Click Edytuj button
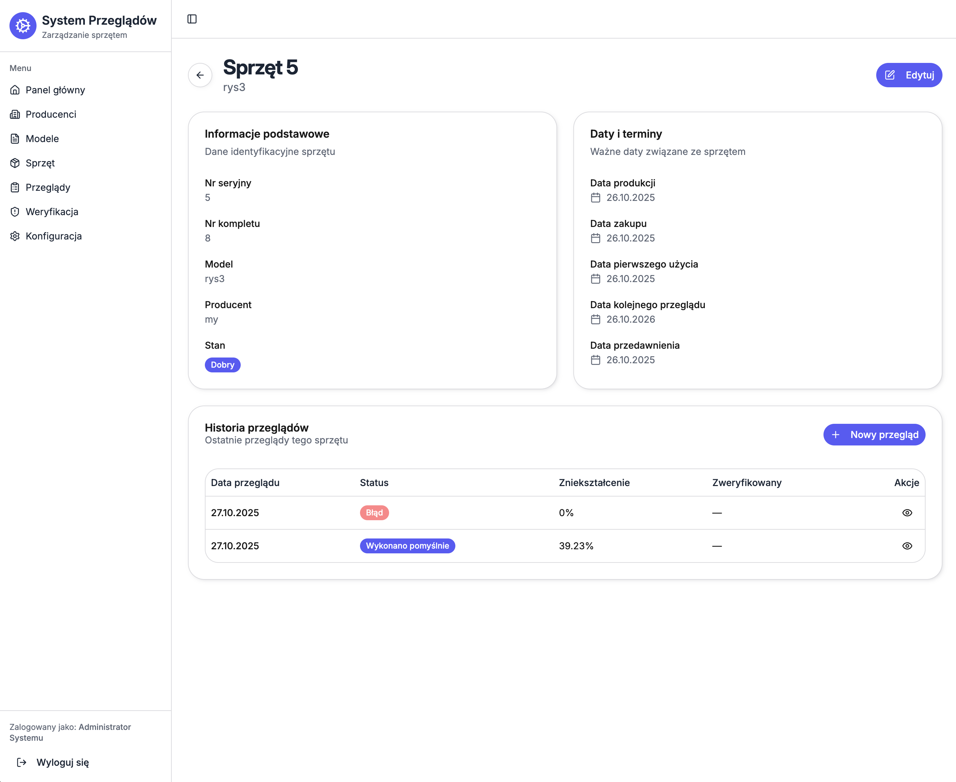Screen dimensions: 956x782 [909, 75]
